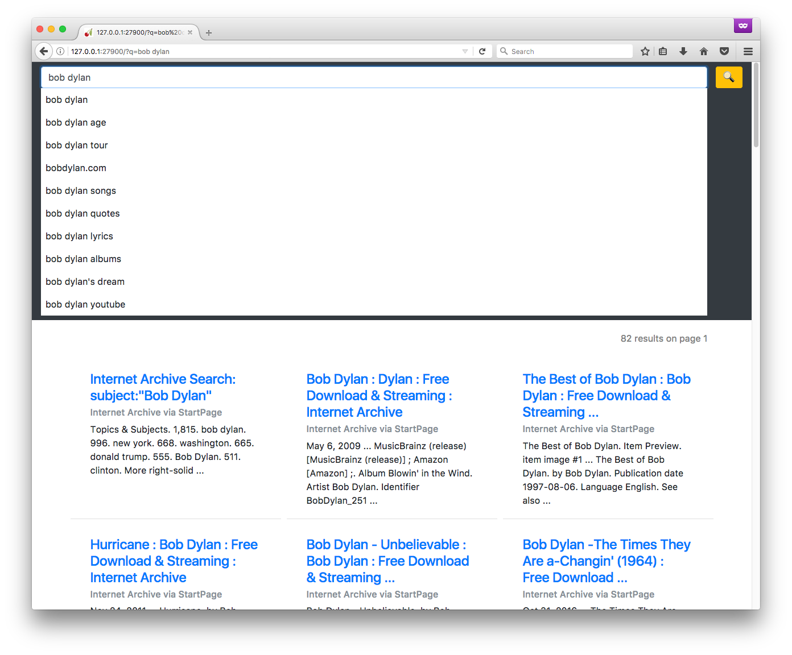Choose suggestion "bob dylan albums"
Viewport: 792px width, 655px height.
tap(374, 259)
